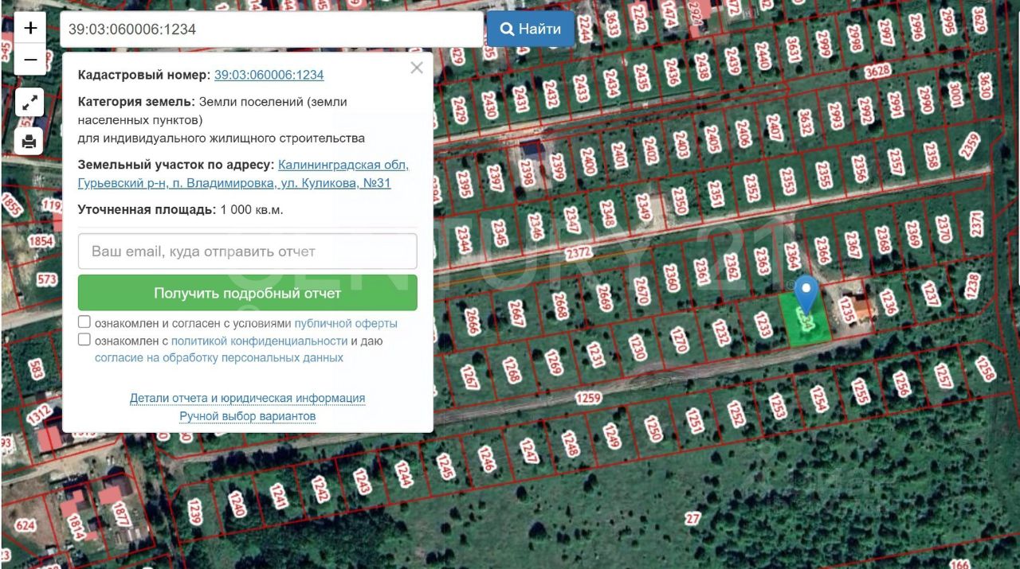
Task: Select parcel 1259 on the map
Action: (x=587, y=397)
